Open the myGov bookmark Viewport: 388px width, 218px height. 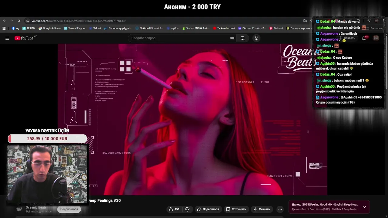point(172,28)
